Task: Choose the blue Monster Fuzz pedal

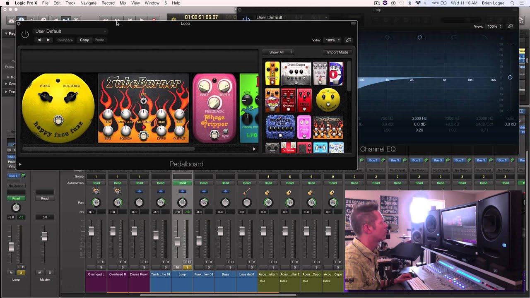Action: (280, 127)
